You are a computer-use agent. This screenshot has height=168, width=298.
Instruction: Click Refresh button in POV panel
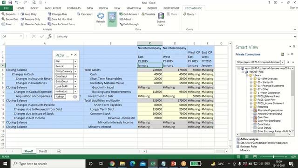click(x=60, y=97)
